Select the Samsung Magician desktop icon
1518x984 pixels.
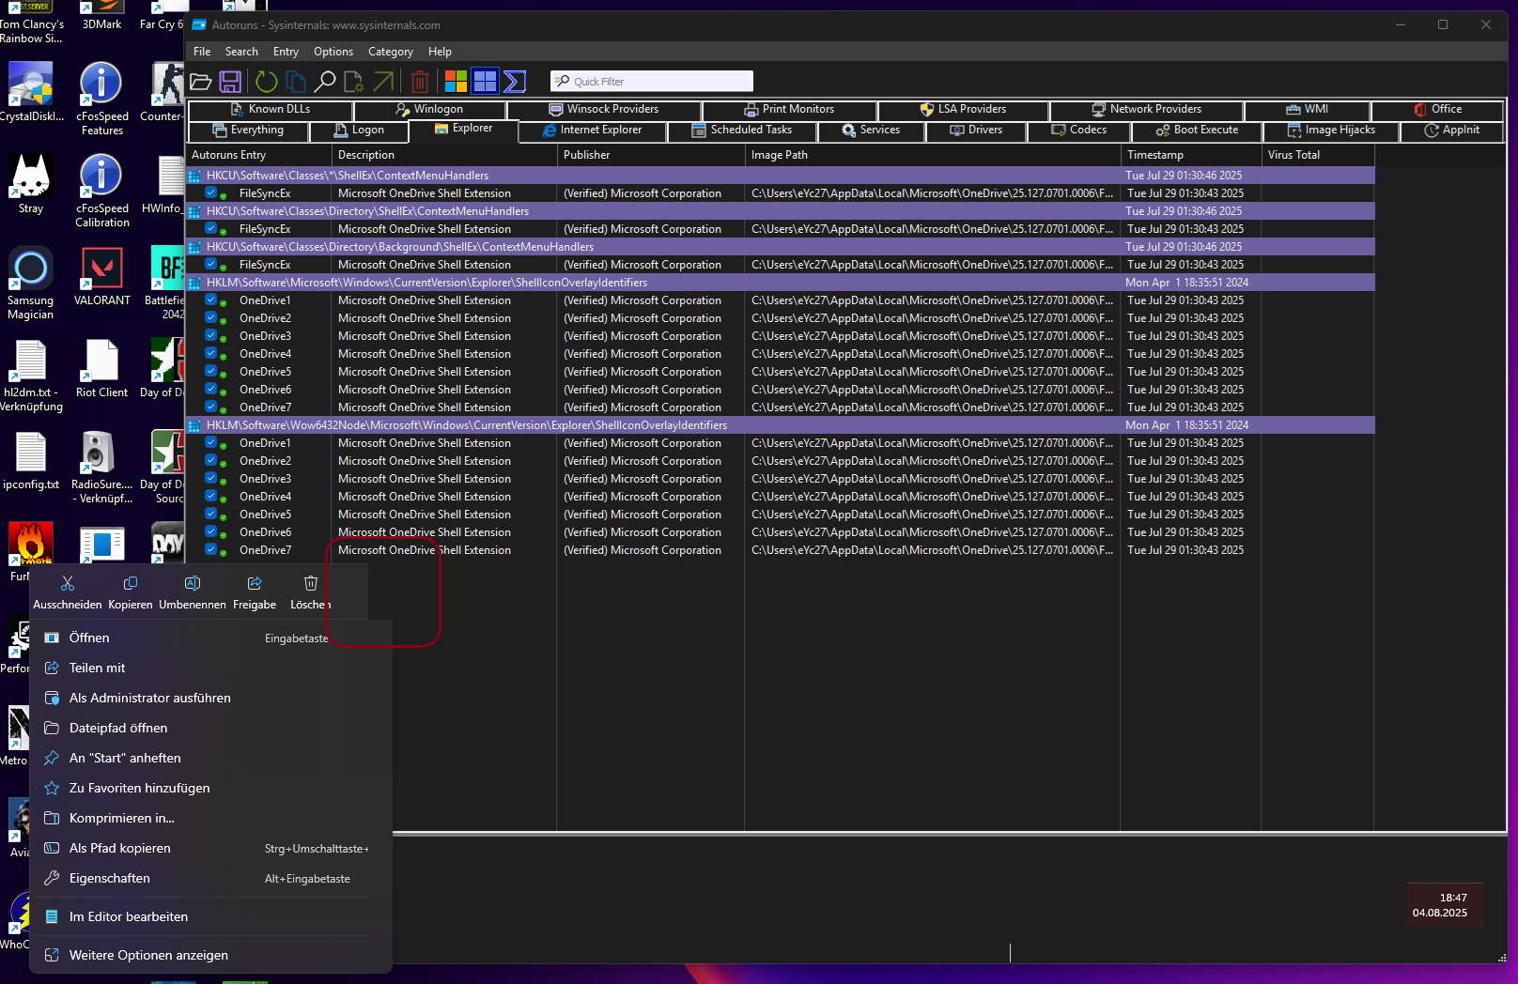[31, 283]
